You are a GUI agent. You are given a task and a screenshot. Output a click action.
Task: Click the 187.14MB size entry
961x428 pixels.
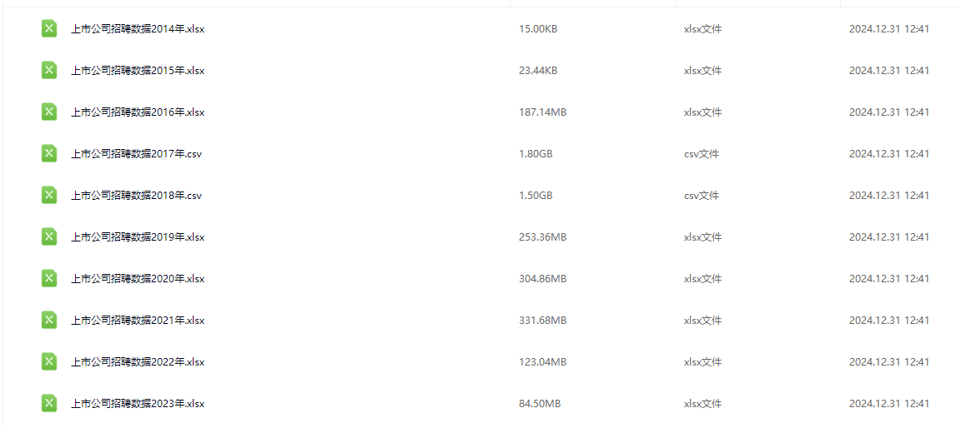coord(542,112)
